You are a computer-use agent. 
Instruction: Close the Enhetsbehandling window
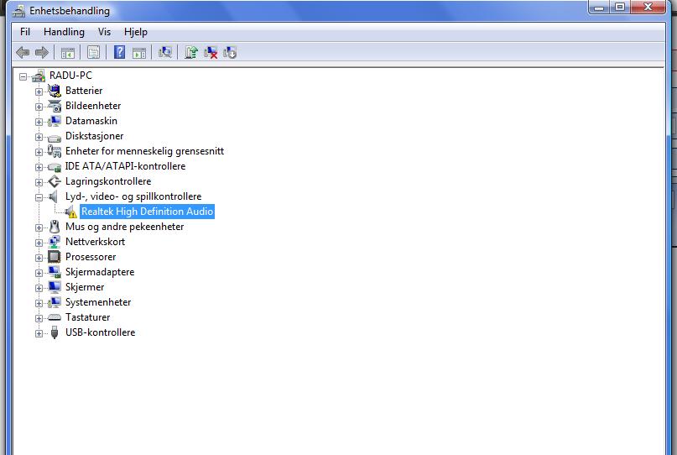648,7
